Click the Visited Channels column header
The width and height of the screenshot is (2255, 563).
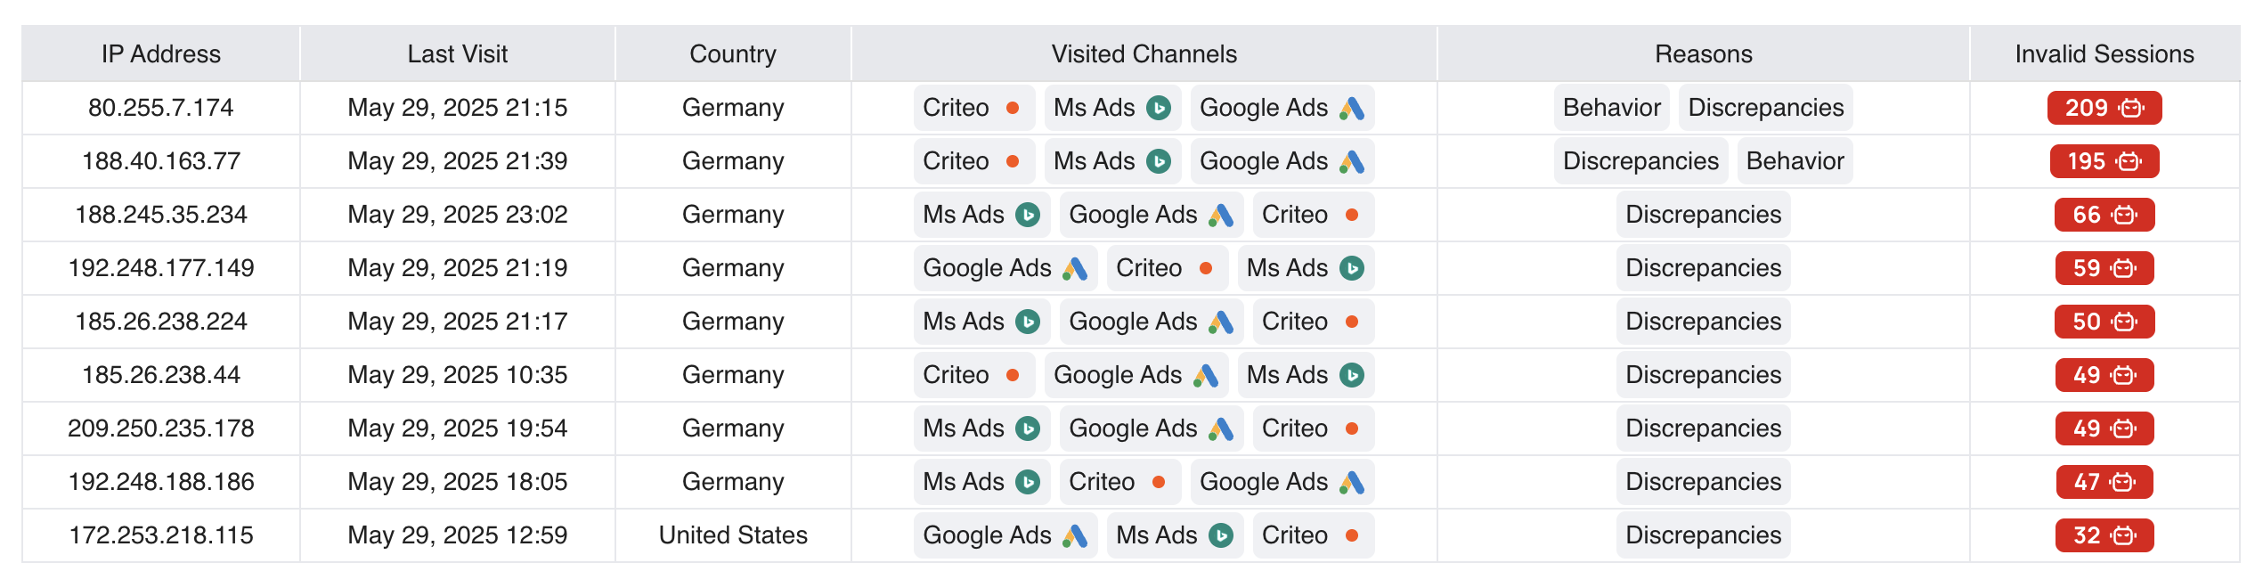coord(1144,54)
